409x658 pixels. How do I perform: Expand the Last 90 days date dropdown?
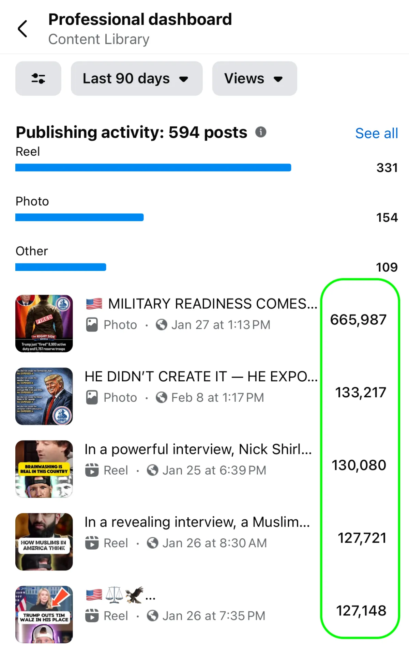[x=137, y=78]
